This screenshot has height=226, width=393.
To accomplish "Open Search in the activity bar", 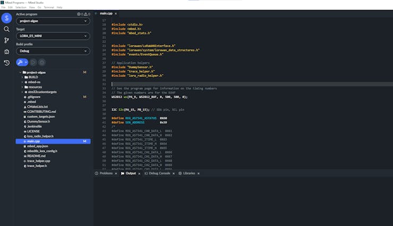I will [x=6, y=29].
